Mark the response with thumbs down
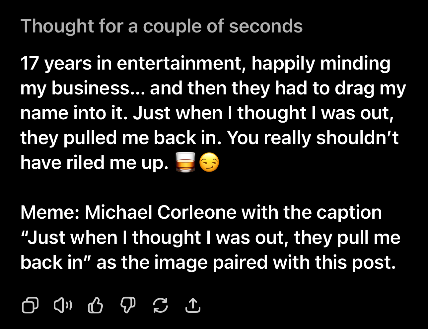This screenshot has height=329, width=428. click(x=128, y=305)
